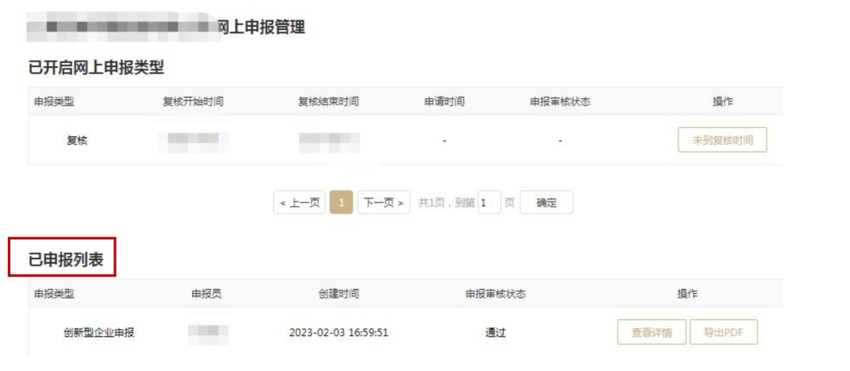Select page number 1 in pagination
Viewport: 850px width, 371px height.
pos(342,203)
